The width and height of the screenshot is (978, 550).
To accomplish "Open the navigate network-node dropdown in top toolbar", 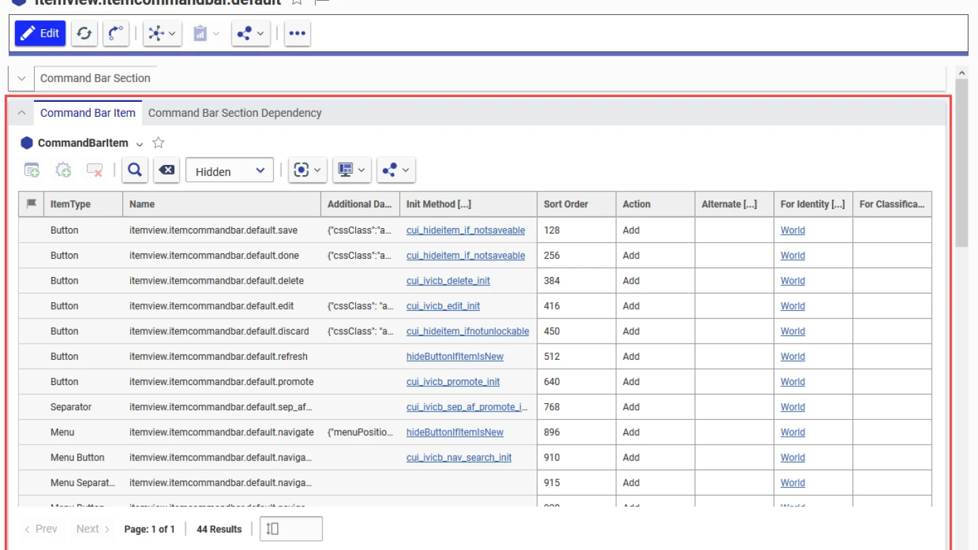I will [162, 33].
